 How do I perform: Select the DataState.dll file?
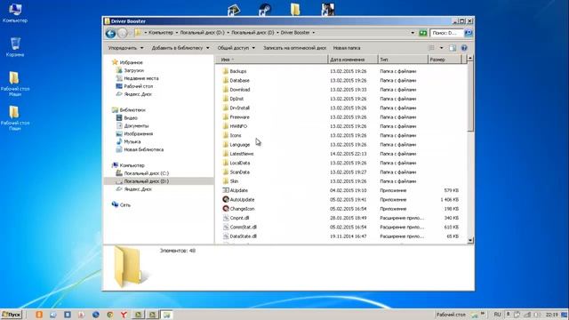click(243, 236)
